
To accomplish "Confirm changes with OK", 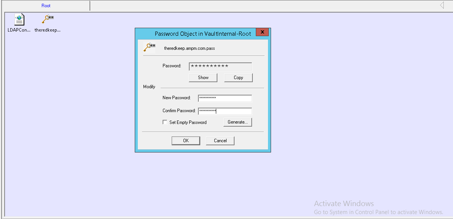I will tap(186, 140).
